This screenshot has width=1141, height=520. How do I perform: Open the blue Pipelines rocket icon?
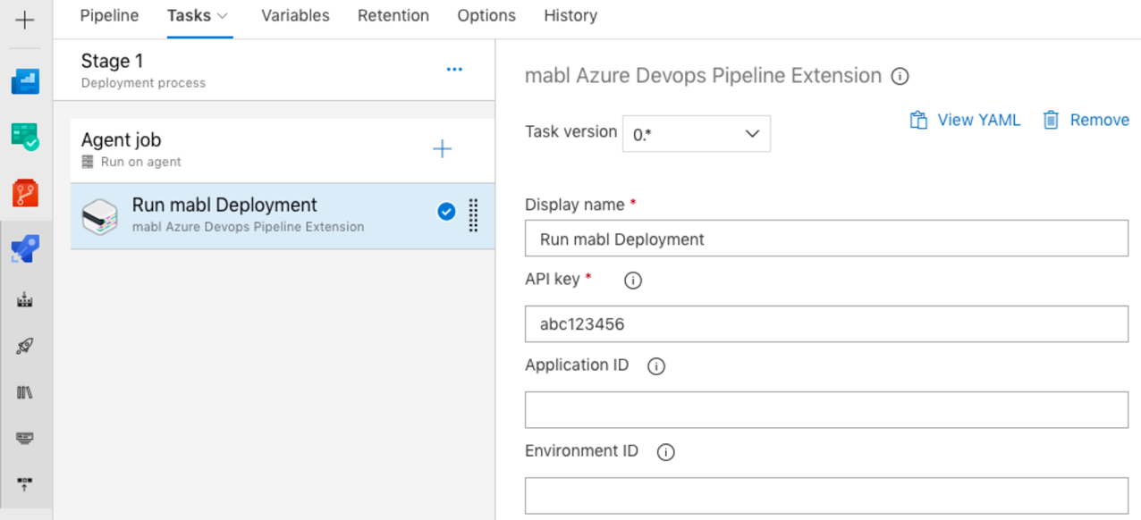(25, 249)
